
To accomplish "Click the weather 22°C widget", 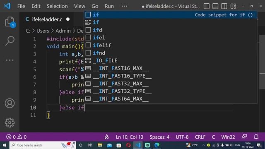I will 192,145.
